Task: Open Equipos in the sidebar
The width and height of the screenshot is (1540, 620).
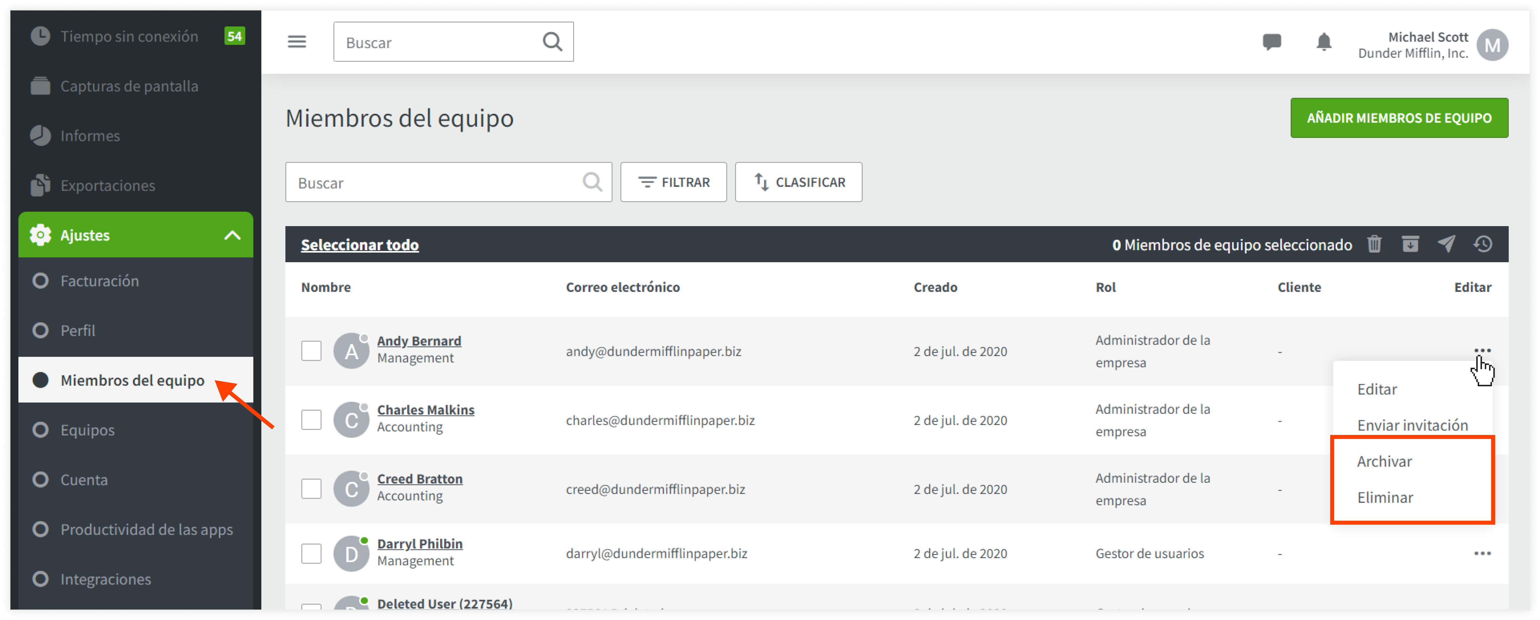Action: click(136, 430)
